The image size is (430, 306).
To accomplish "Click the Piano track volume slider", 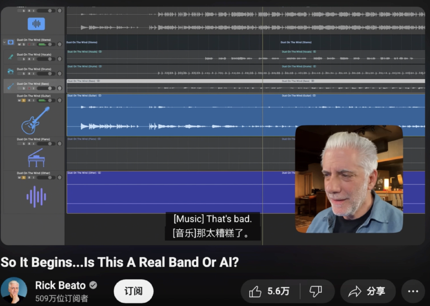I will point(46,144).
